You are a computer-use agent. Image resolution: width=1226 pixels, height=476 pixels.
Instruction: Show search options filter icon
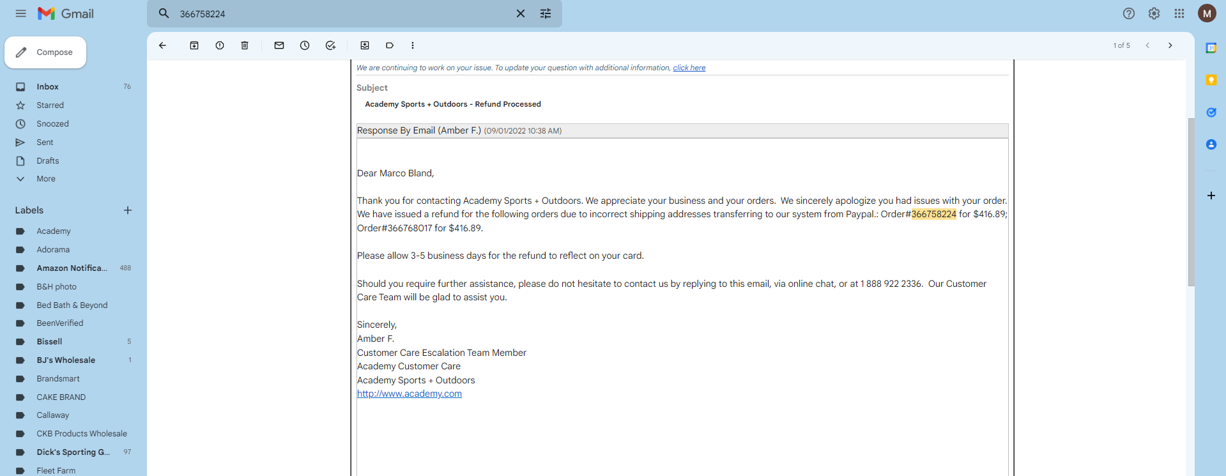[546, 13]
